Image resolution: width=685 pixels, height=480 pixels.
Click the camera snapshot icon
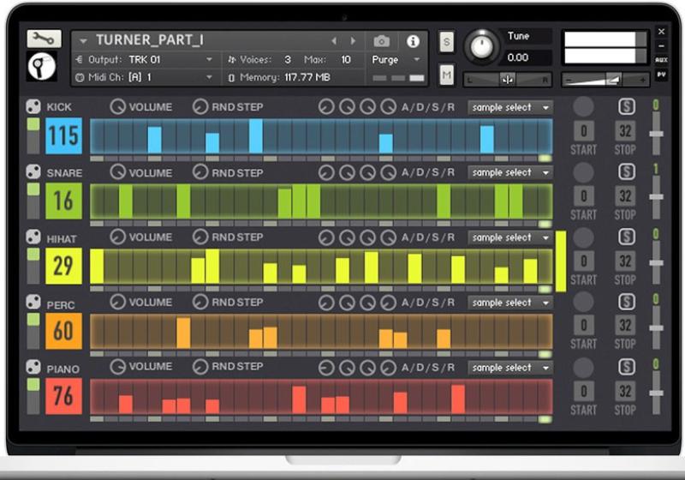point(382,41)
